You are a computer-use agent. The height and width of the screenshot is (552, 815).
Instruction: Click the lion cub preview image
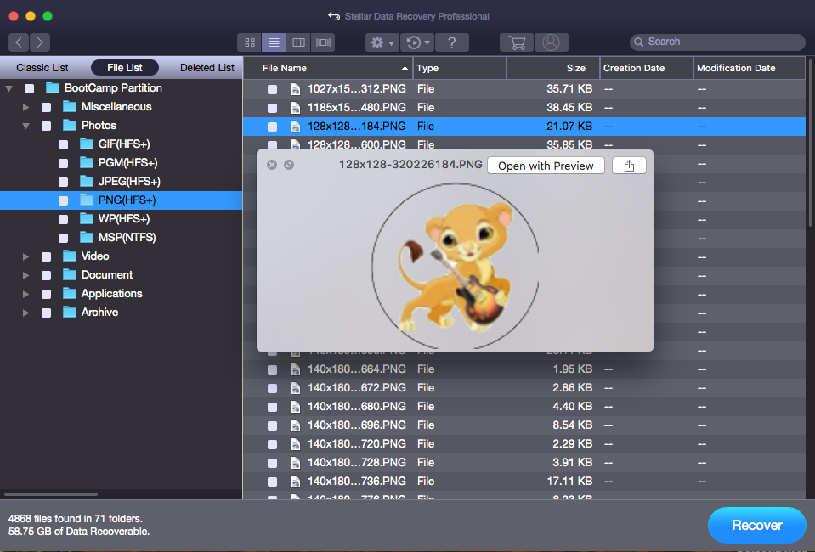(x=455, y=266)
